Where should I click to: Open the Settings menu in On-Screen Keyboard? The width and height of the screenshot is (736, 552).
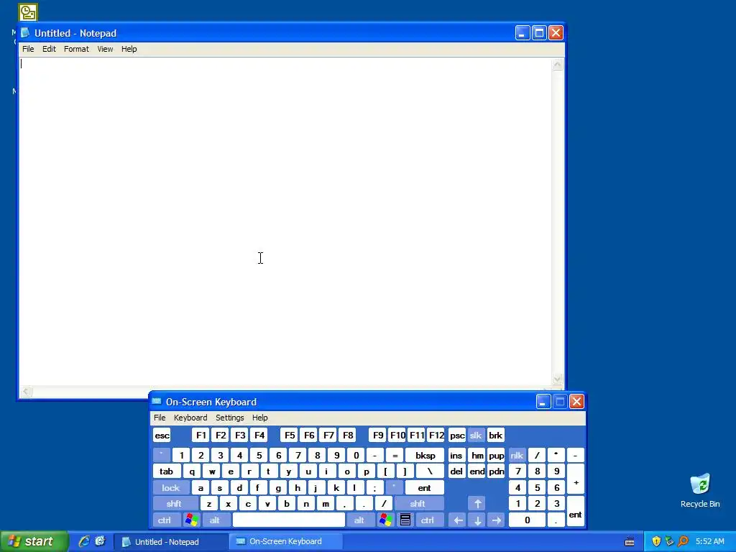tap(229, 418)
